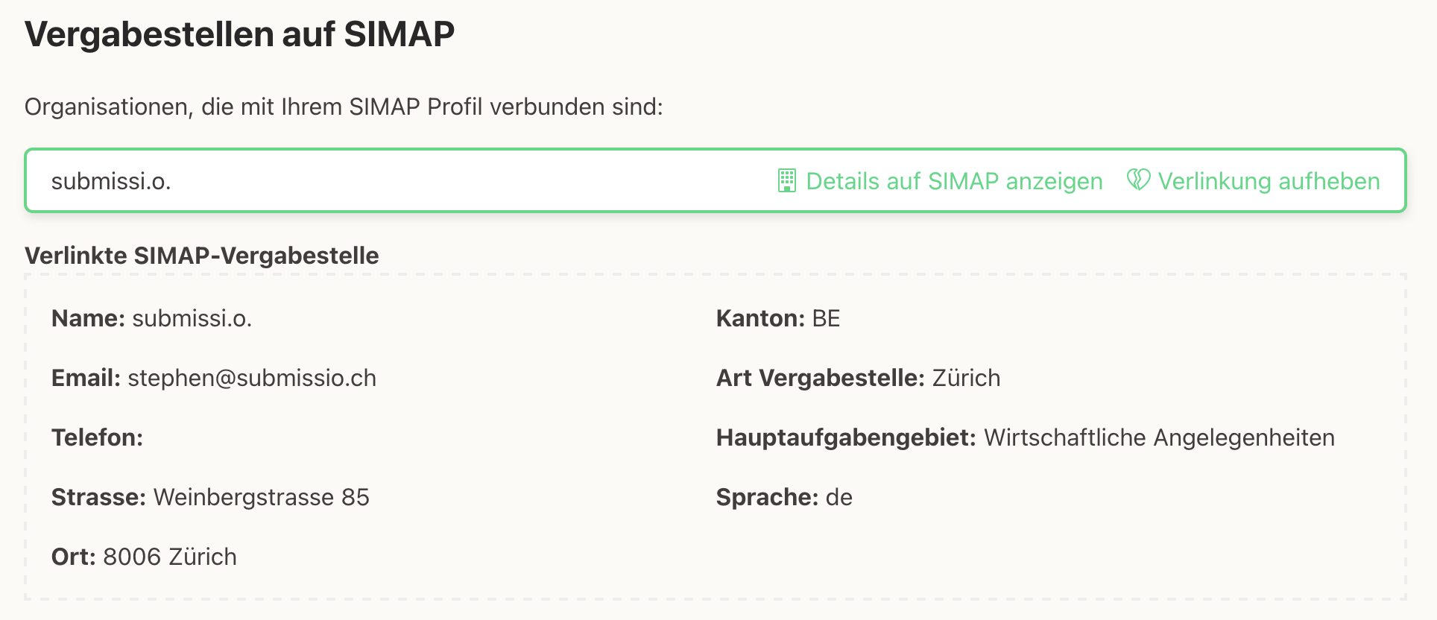Click the broken heart unlink icon
The image size is (1437, 620).
1138,180
